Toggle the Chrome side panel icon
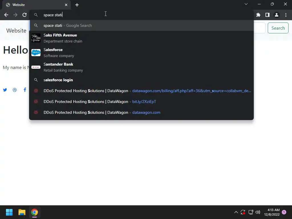 267,15
